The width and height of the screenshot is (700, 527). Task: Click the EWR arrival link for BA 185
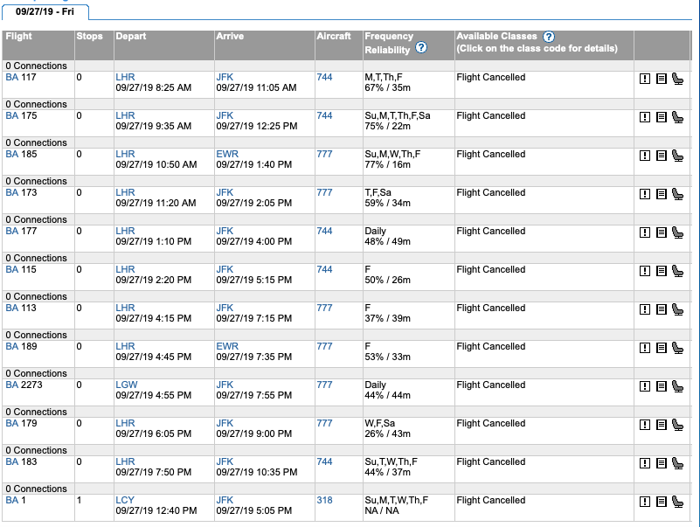tap(227, 154)
